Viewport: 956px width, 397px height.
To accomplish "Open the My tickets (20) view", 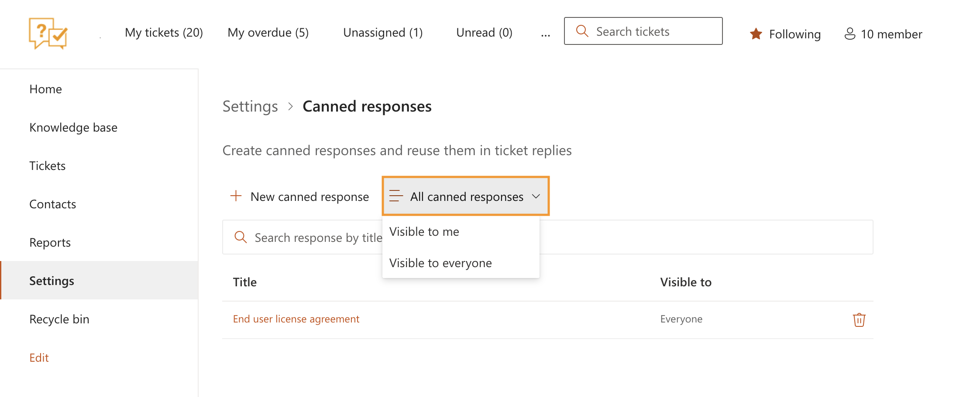I will tap(164, 33).
